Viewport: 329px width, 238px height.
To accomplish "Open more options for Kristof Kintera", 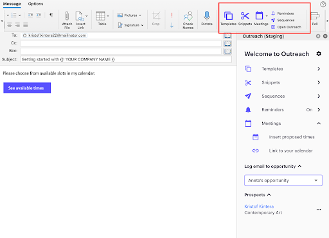I will tap(319, 209).
